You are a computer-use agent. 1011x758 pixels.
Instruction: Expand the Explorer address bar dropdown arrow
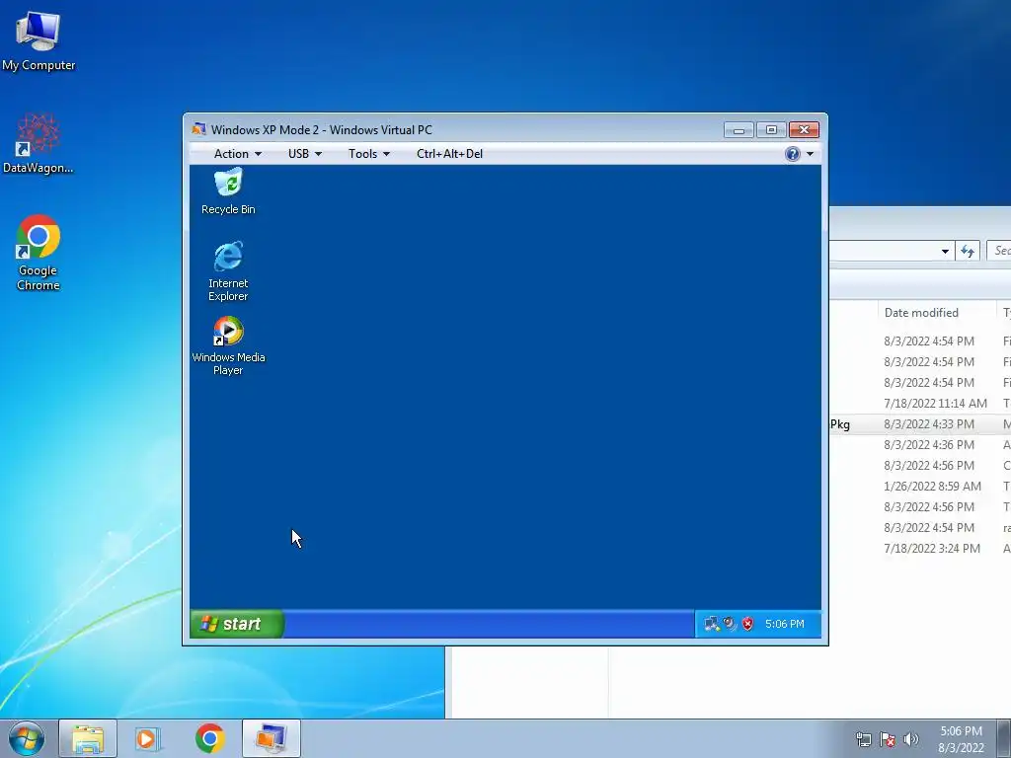pos(945,251)
